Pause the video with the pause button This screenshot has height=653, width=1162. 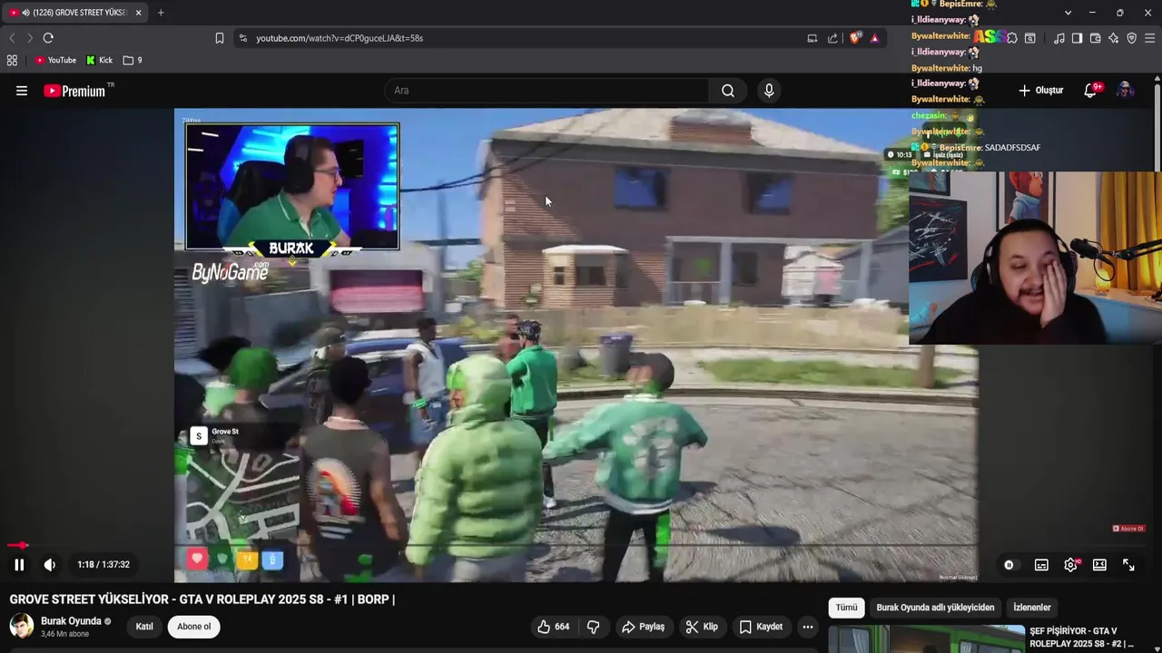[19, 564]
